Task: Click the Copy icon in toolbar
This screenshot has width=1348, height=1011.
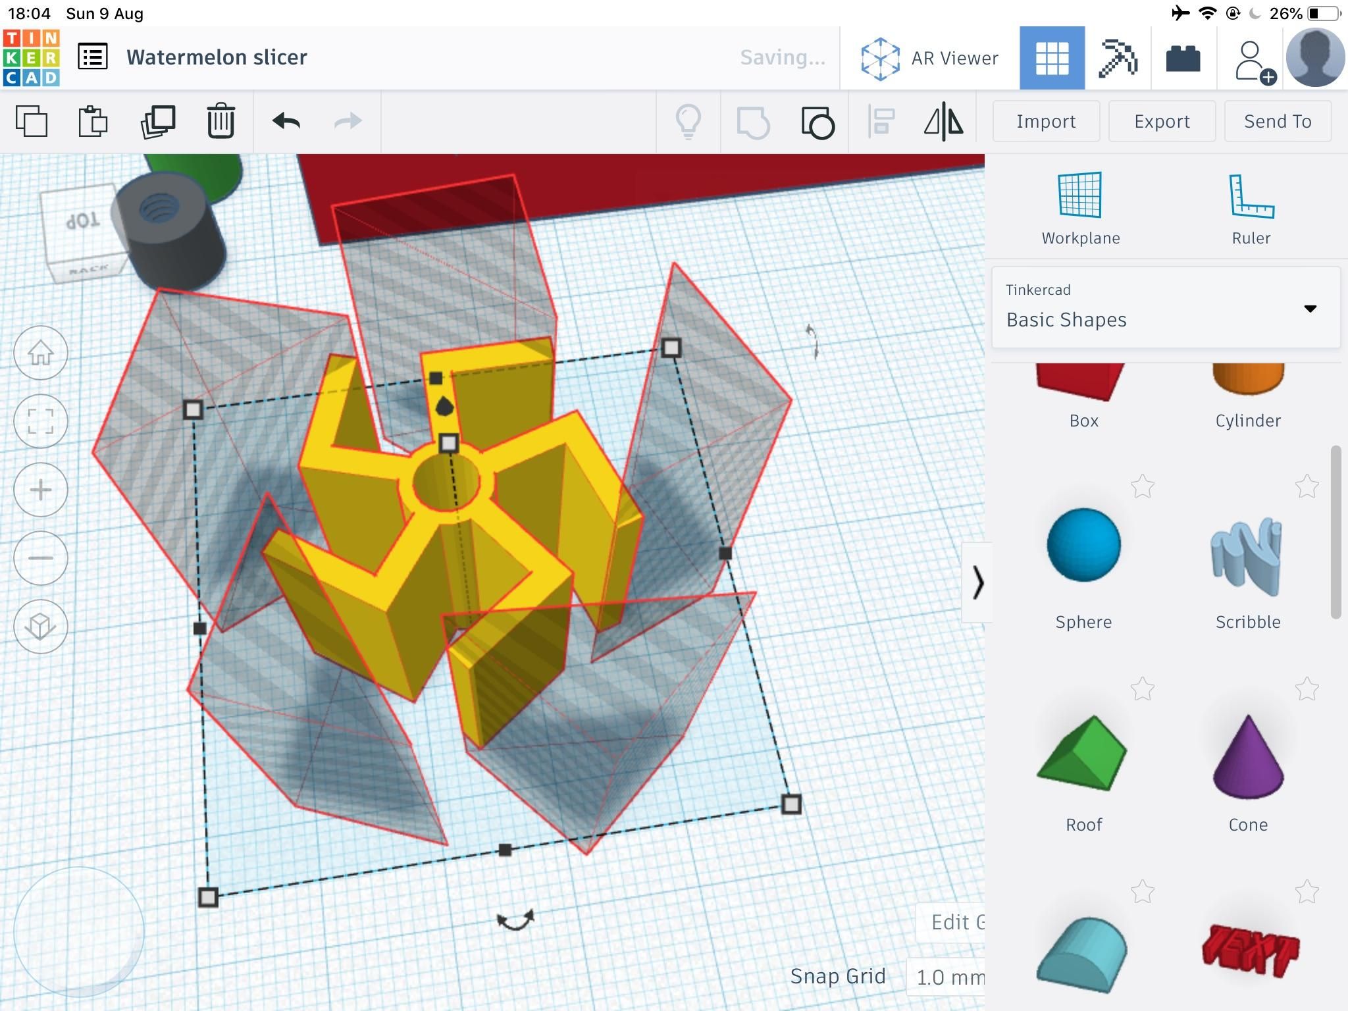Action: (32, 121)
